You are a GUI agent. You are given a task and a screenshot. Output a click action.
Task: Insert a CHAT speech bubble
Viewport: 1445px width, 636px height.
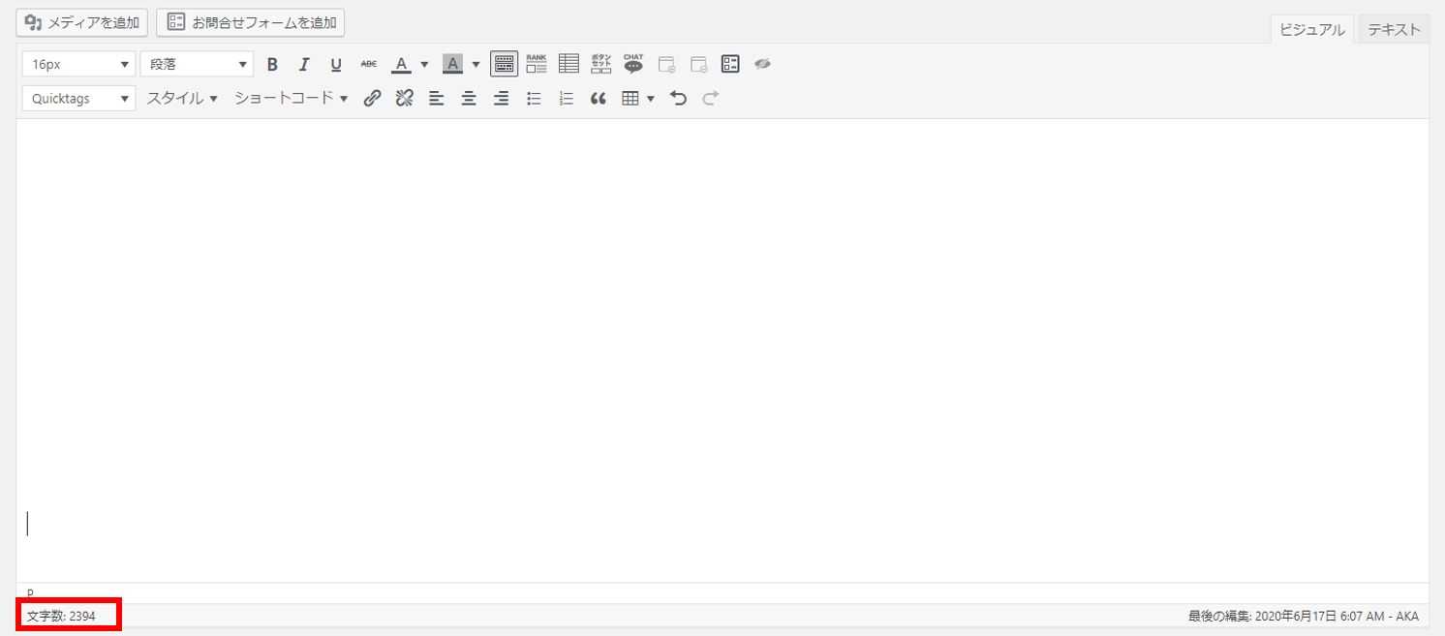click(633, 65)
